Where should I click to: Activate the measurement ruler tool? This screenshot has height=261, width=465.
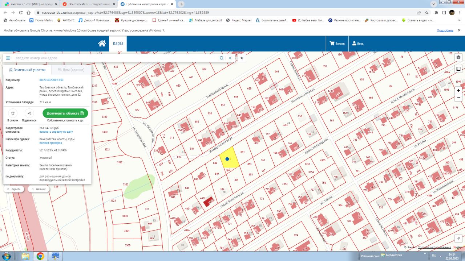pos(458,69)
